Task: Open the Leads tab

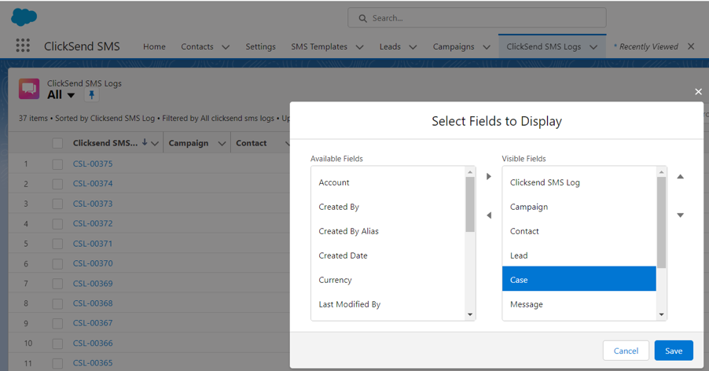Action: click(x=390, y=46)
